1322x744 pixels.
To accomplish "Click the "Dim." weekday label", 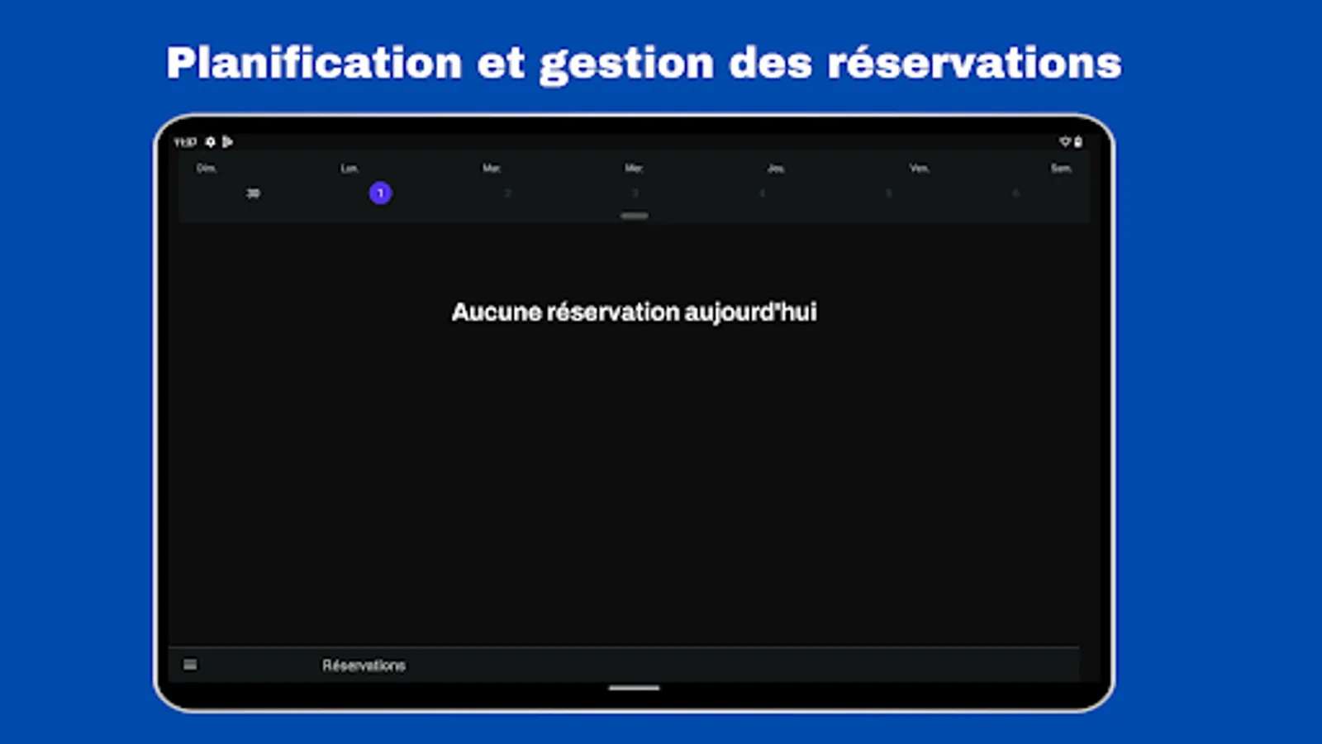I will coord(207,169).
